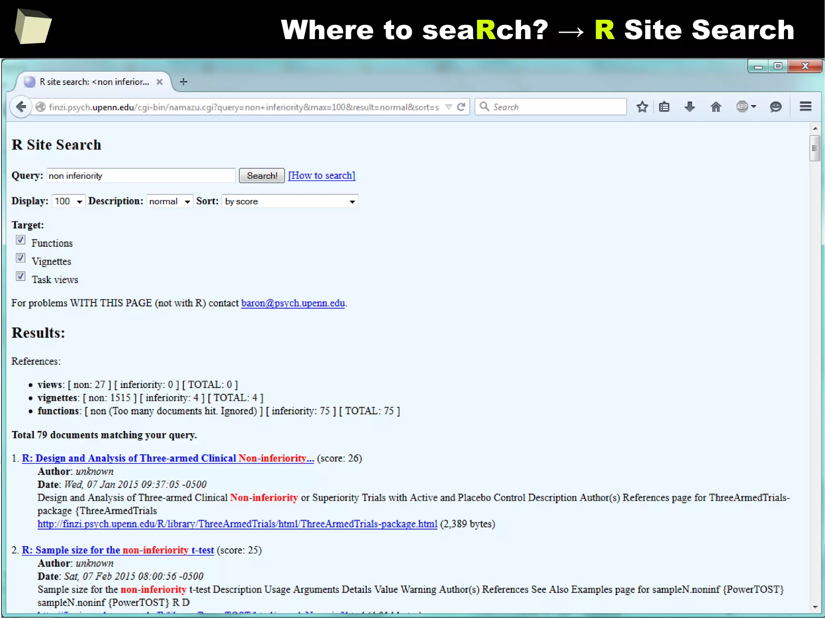The width and height of the screenshot is (825, 618).
Task: Open the downloads arrow icon
Action: coord(690,107)
